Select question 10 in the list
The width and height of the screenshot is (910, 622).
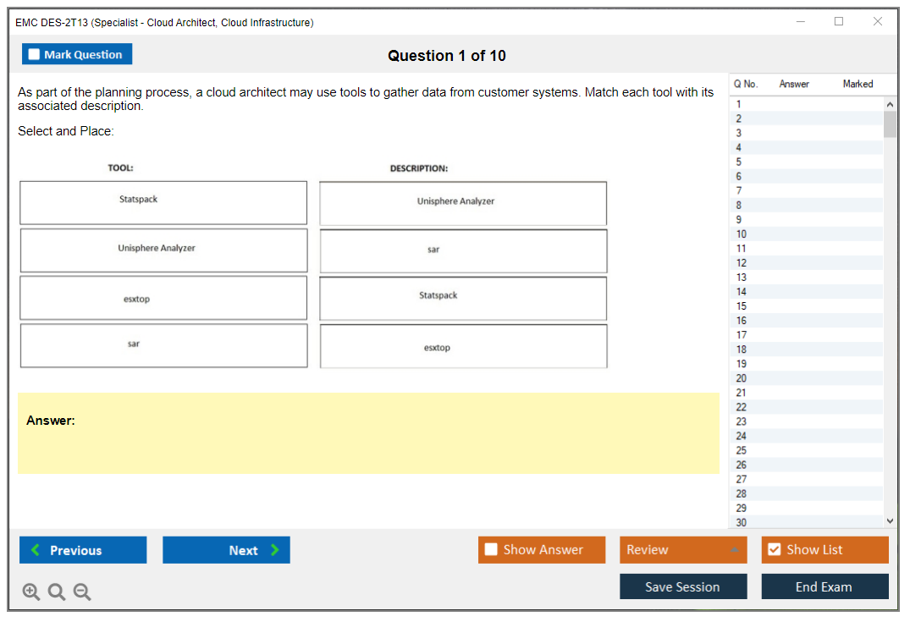[742, 234]
